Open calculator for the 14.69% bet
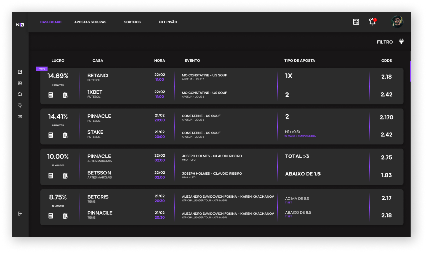This screenshot has width=427, height=253. pos(51,95)
